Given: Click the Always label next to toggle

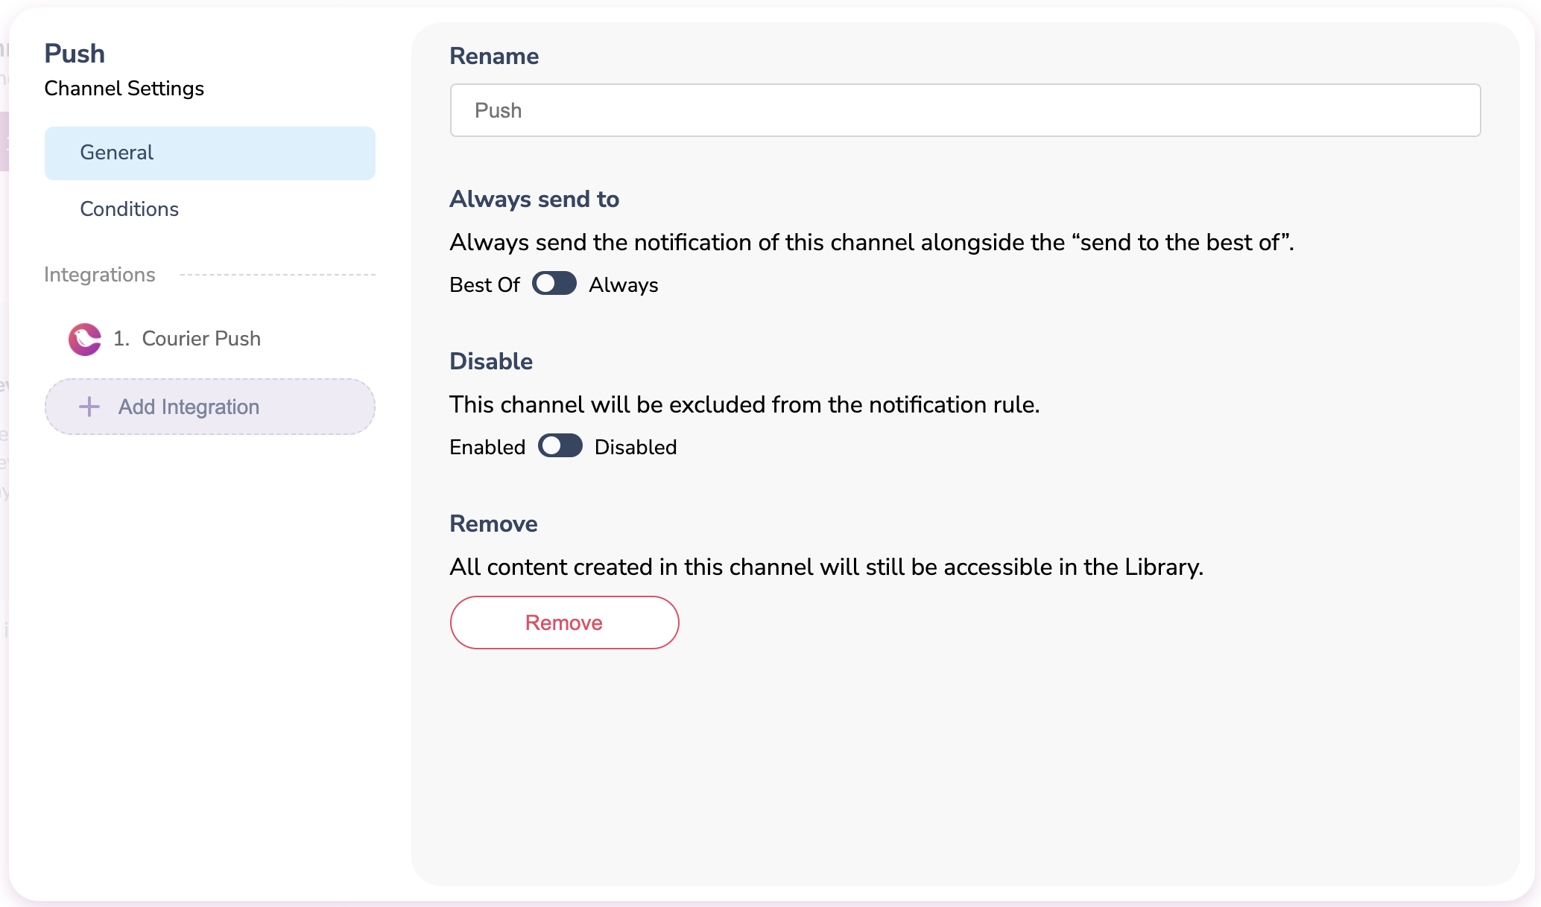Looking at the screenshot, I should (624, 284).
